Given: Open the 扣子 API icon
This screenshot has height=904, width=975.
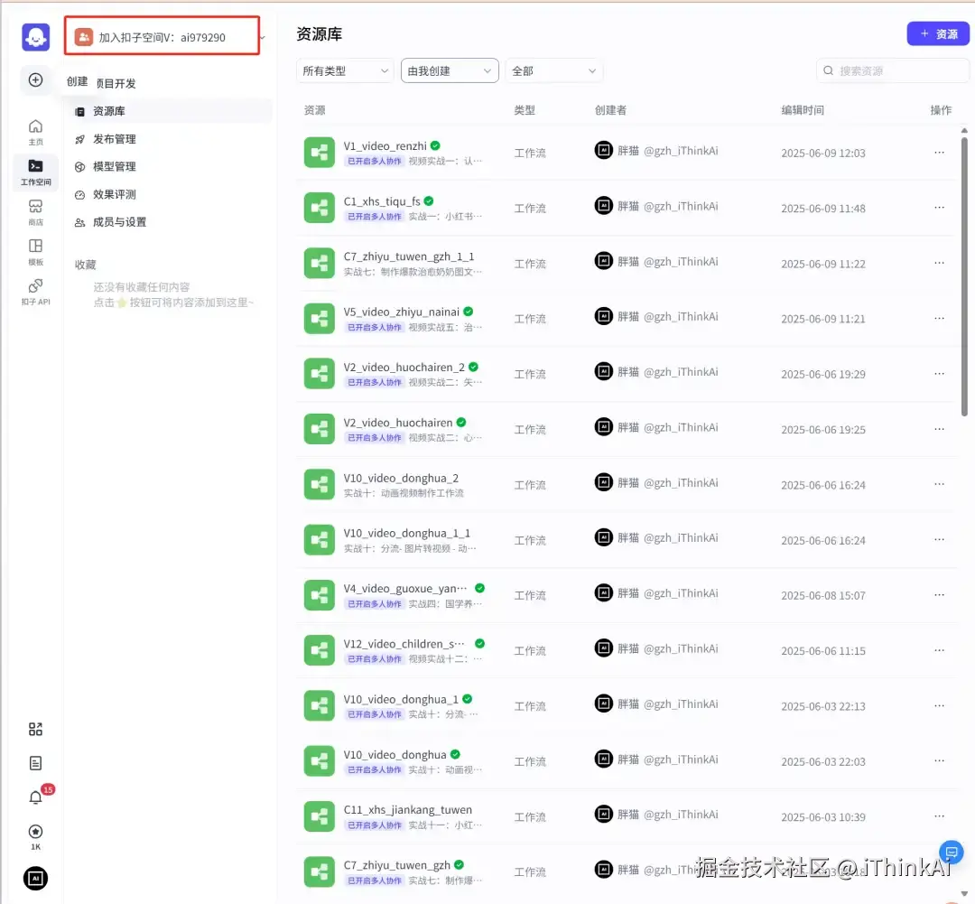Looking at the screenshot, I should point(35,292).
